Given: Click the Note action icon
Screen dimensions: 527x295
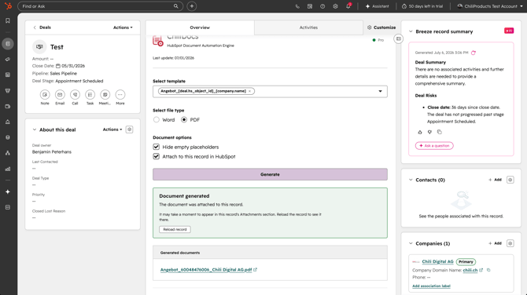Looking at the screenshot, I should coord(45,95).
